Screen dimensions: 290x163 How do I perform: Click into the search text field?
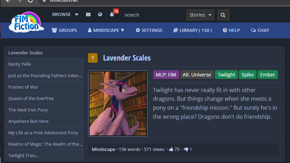(153, 15)
